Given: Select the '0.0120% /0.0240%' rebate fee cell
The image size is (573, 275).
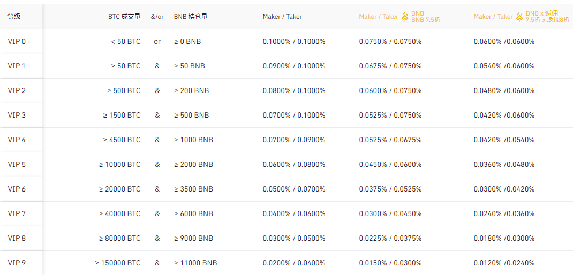Looking at the screenshot, I should coord(504,263).
